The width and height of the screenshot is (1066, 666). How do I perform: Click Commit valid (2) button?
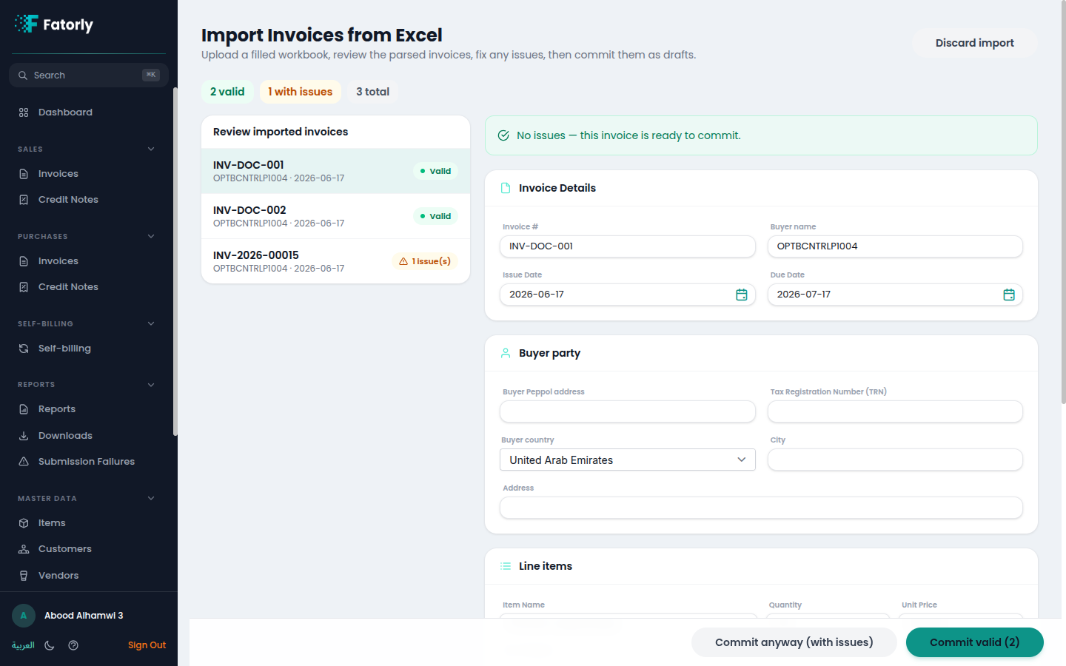click(x=974, y=642)
